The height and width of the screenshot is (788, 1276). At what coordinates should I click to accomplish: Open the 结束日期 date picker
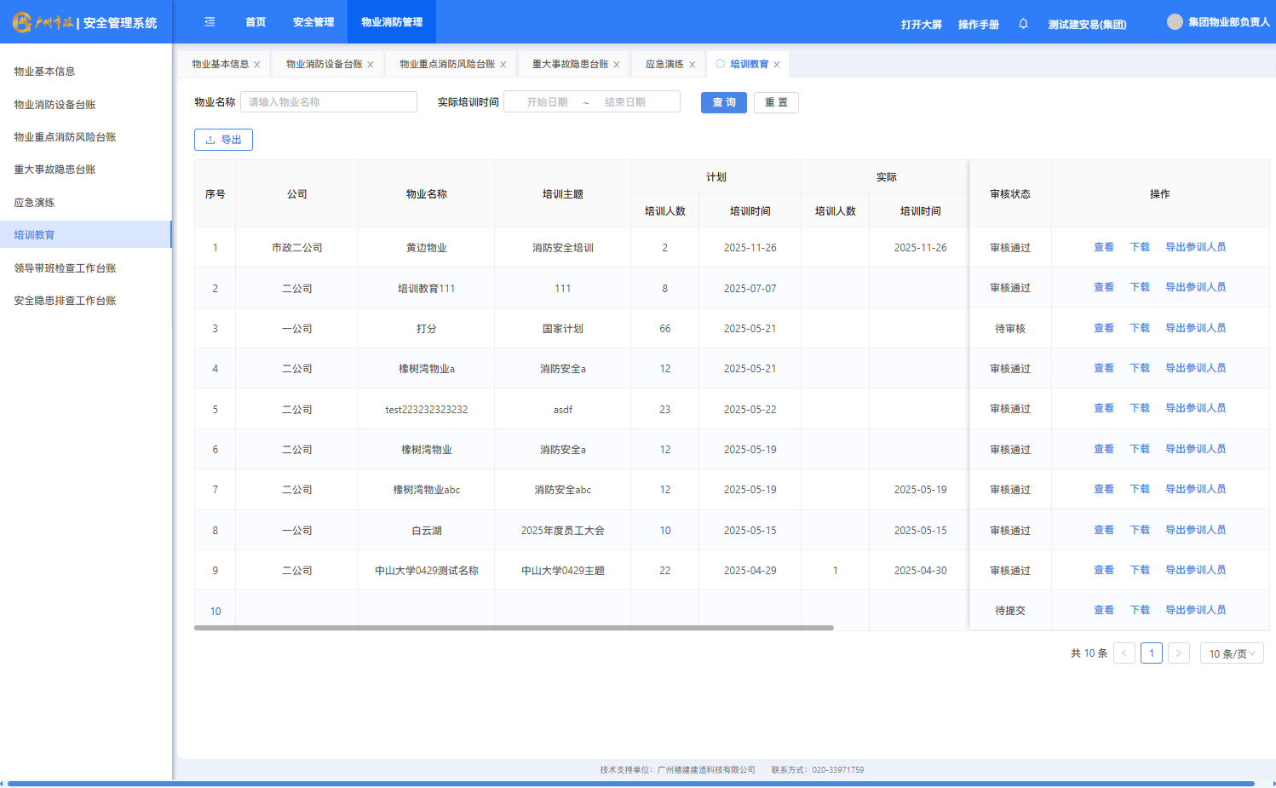[x=625, y=102]
